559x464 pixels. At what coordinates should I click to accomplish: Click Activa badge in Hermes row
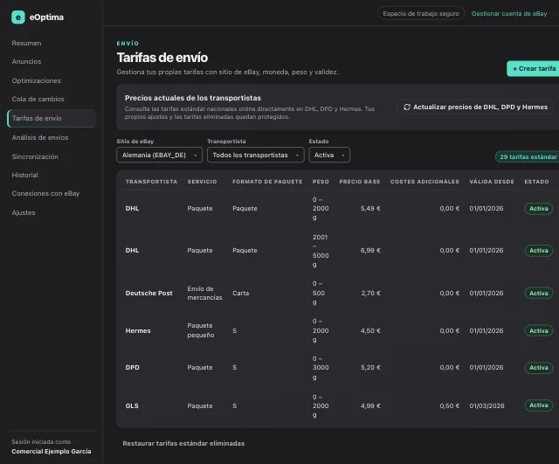pos(539,331)
